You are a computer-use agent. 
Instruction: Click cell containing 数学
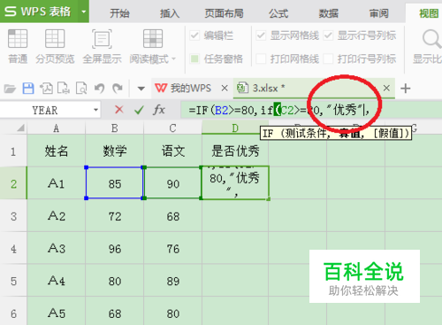point(115,151)
